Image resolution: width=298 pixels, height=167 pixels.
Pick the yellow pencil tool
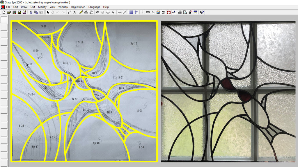click(x=81, y=12)
